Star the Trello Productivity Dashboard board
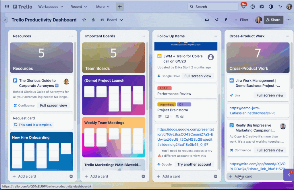This screenshot has width=294, height=190. (84, 20)
